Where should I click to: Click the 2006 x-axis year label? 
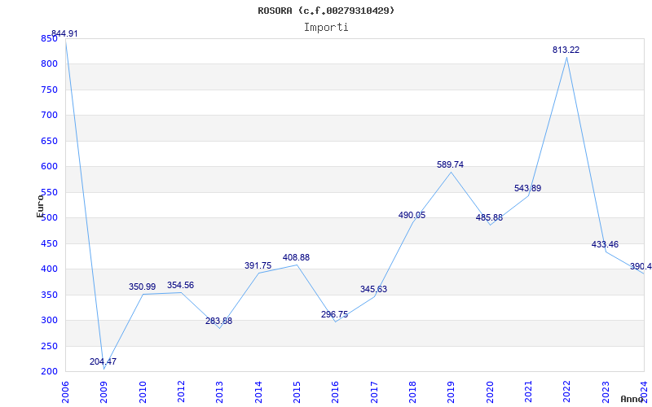65,391
